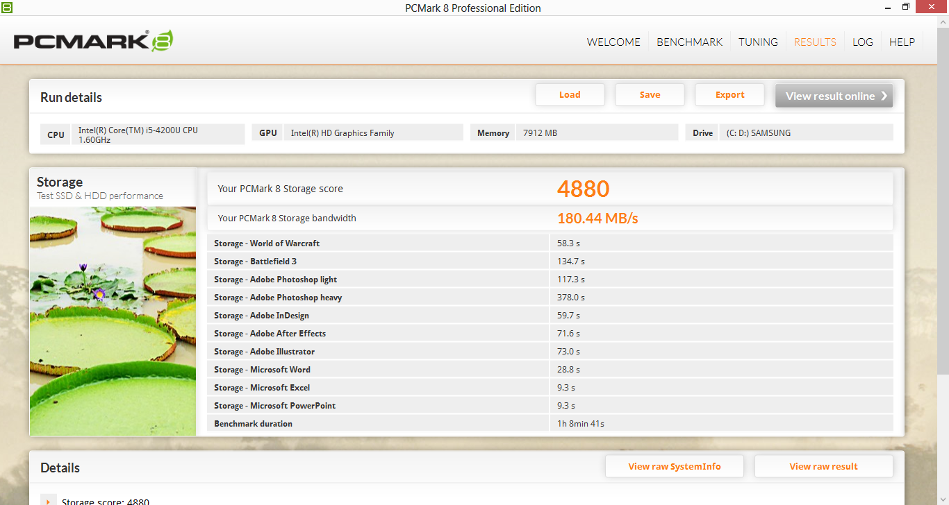Image resolution: width=949 pixels, height=505 pixels.
Task: Open the HELP tab
Action: point(902,42)
